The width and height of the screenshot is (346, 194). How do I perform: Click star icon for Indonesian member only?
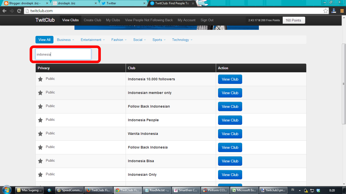pos(40,93)
